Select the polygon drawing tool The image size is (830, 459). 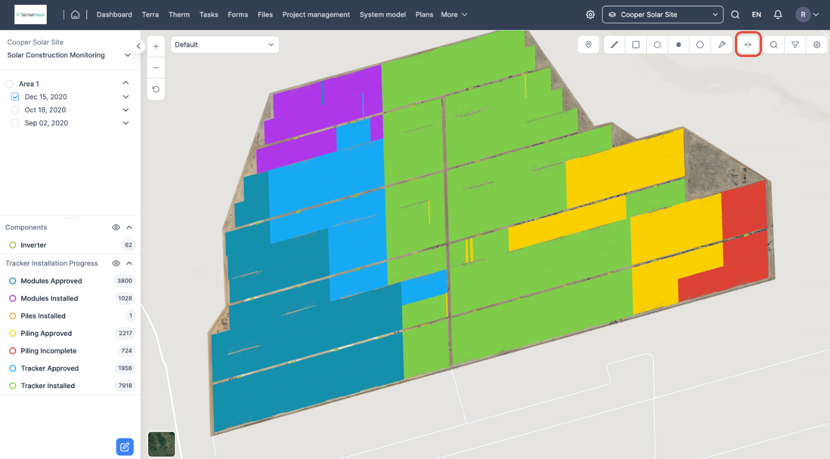pos(657,44)
